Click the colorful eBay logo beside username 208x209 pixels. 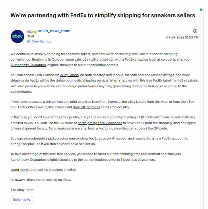coord(32,32)
